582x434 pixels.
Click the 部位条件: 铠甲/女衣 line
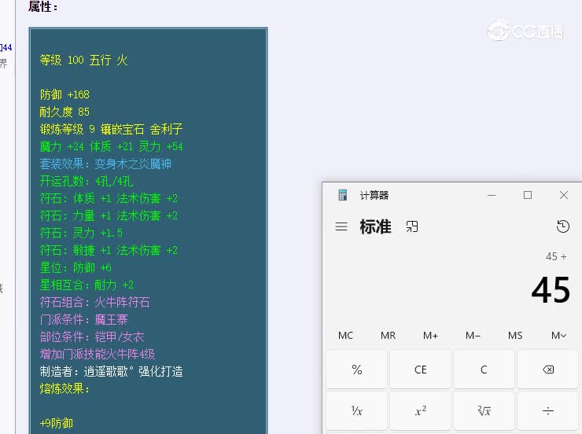click(92, 337)
